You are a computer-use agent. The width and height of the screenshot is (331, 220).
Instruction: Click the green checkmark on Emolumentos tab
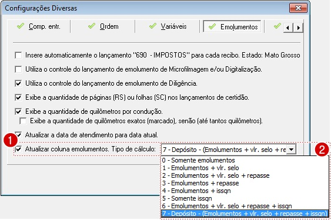[212, 26]
